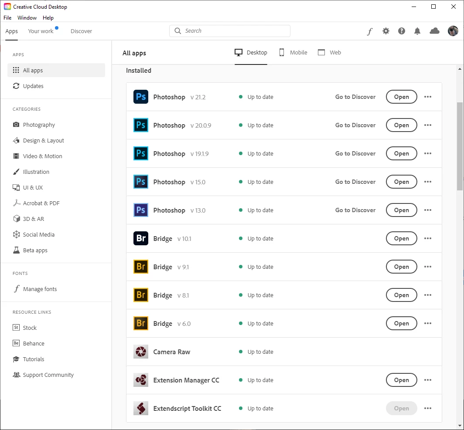Open the File menu
The image size is (464, 430).
[7, 18]
